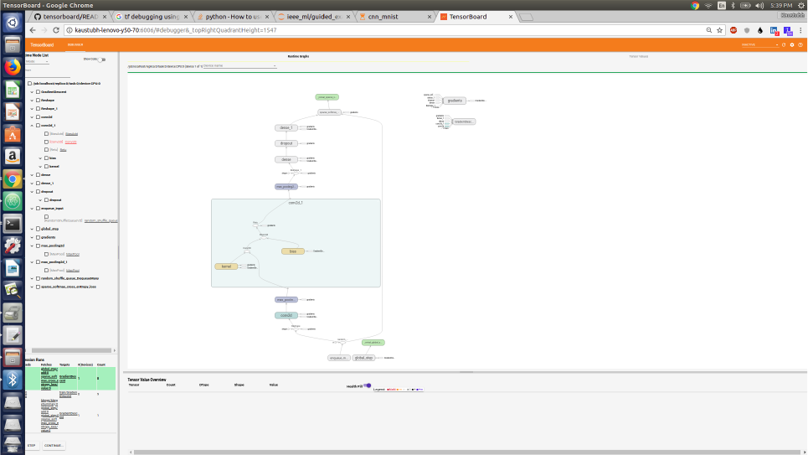Open the Relu link under conv2d_1
This screenshot has width=808, height=455.
[63, 150]
